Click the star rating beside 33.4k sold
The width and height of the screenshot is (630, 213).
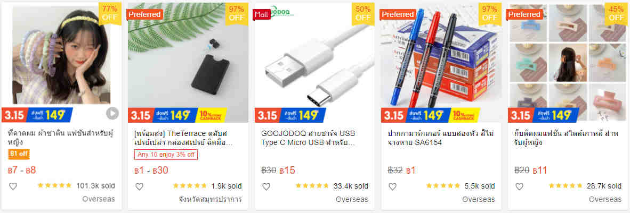coord(312,186)
